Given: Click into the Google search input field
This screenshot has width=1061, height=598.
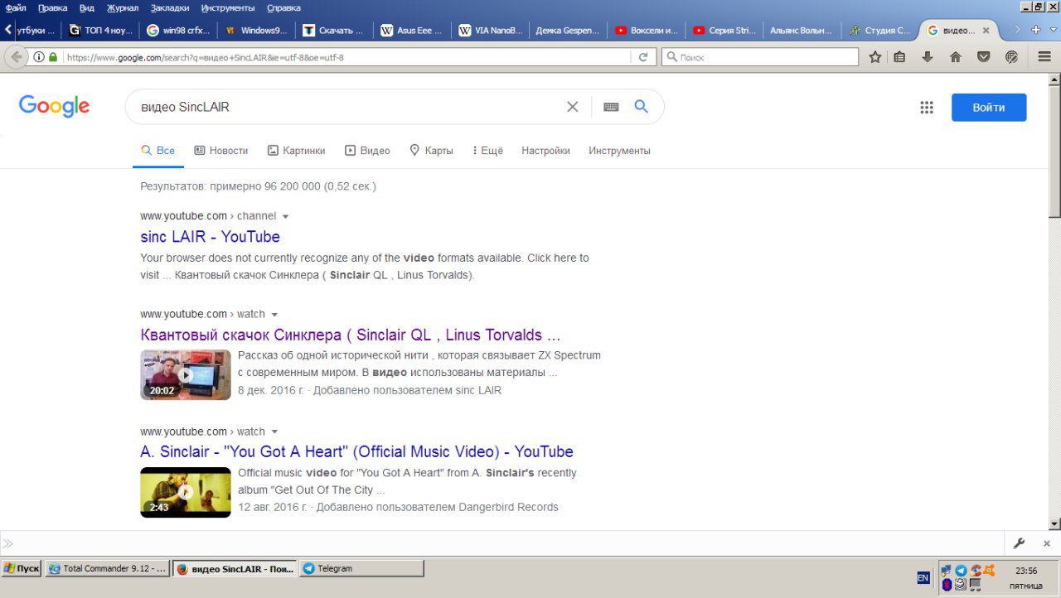Looking at the screenshot, I should click(348, 107).
